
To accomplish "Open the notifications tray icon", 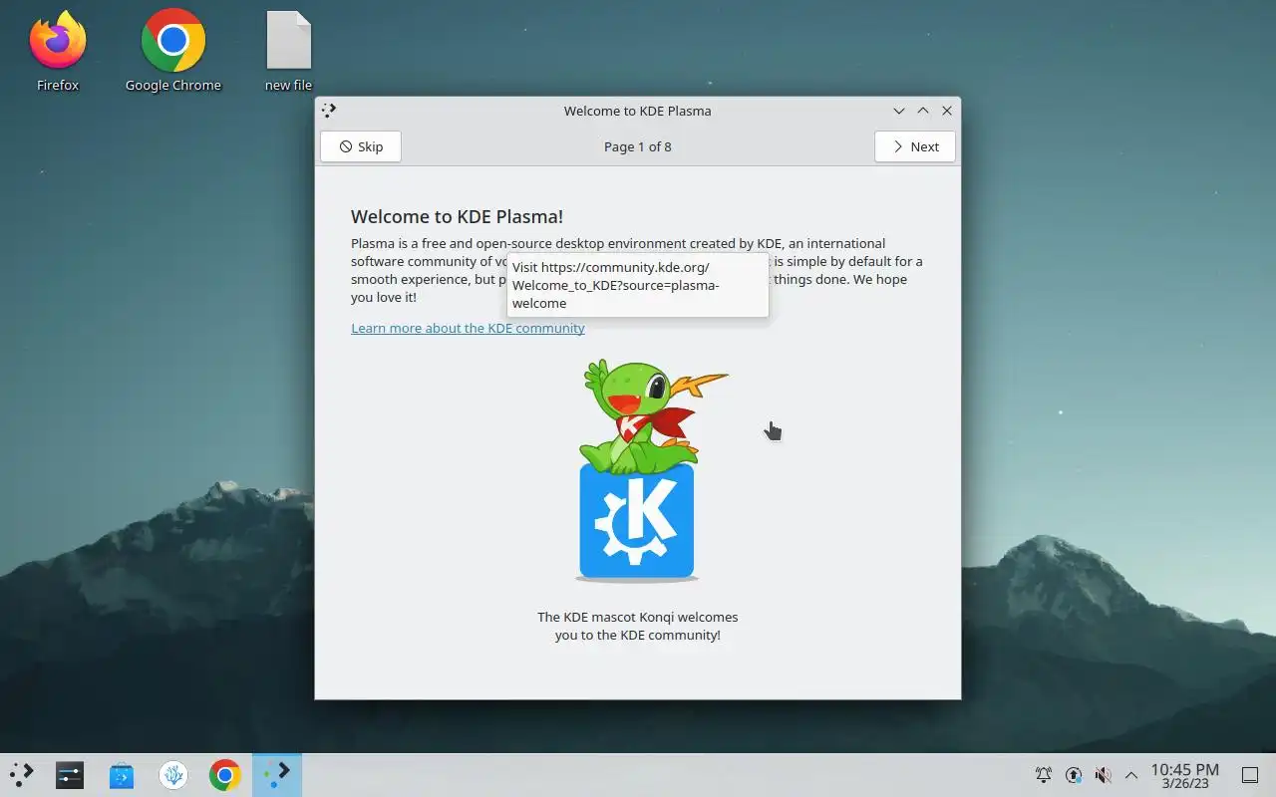I will [1044, 775].
